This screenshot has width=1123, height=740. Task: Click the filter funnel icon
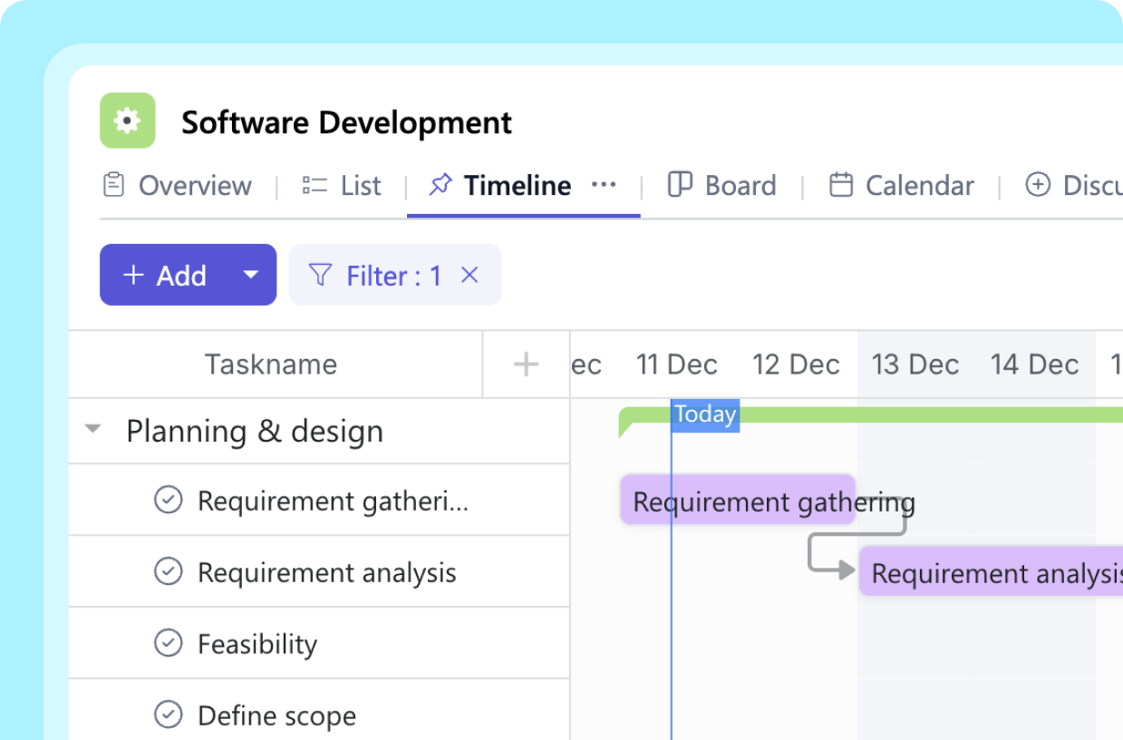click(322, 275)
